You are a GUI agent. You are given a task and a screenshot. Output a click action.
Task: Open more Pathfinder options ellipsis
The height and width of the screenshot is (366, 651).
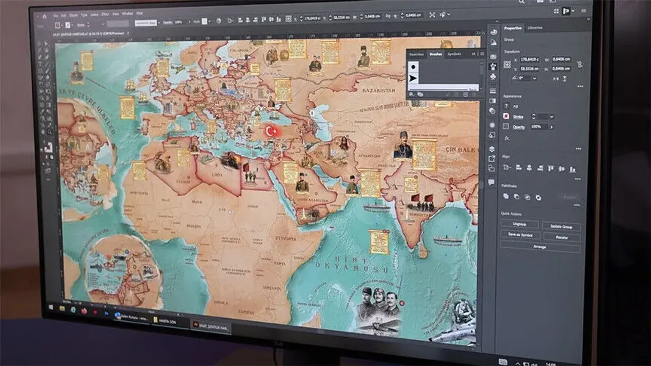tap(576, 206)
